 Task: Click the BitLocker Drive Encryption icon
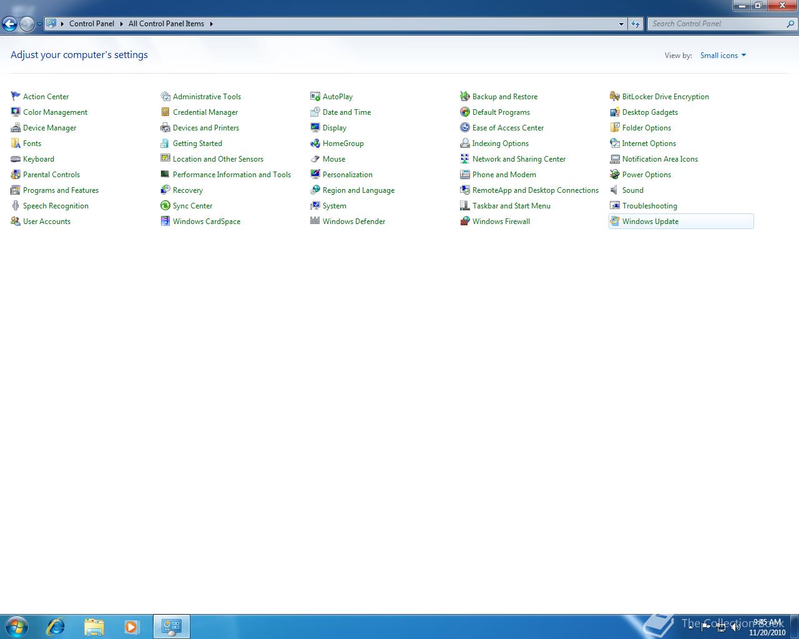click(x=615, y=96)
